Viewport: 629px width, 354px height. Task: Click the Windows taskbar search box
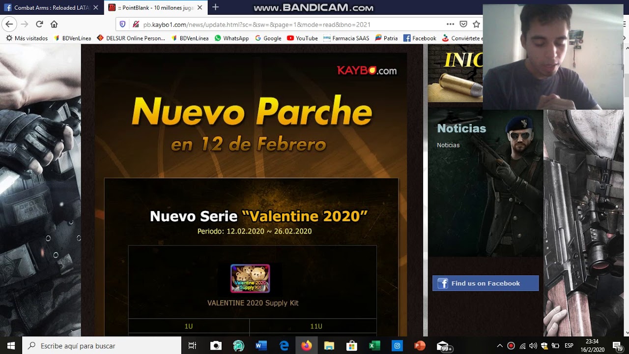point(102,346)
